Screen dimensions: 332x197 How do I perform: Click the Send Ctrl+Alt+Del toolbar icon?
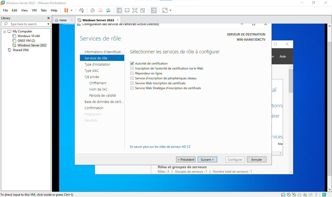coord(81,10)
